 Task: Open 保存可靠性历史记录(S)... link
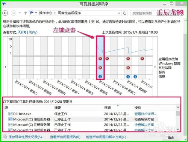(x=26, y=137)
